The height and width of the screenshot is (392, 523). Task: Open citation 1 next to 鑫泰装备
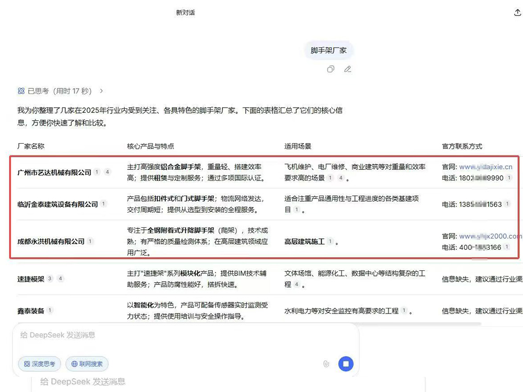click(50, 310)
